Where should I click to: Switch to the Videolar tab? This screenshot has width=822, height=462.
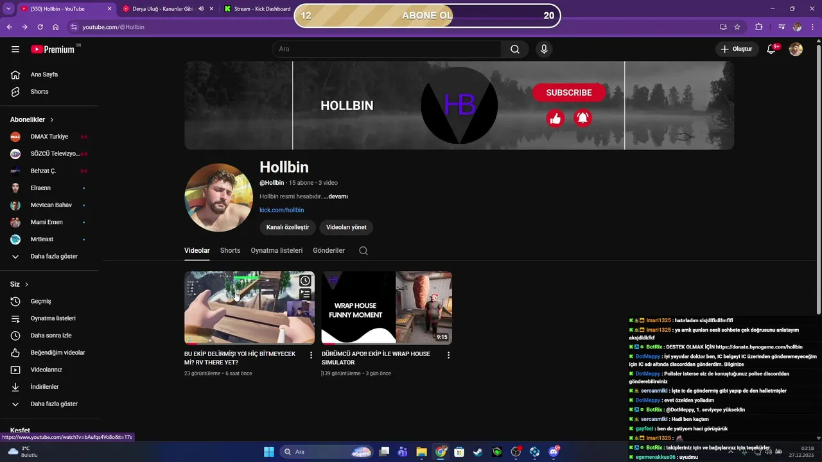click(x=197, y=251)
